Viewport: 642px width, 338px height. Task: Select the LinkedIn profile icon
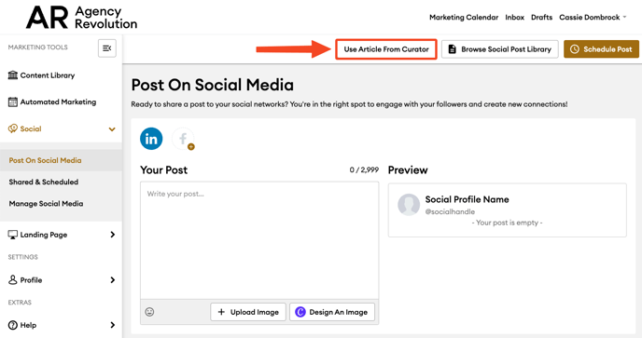151,139
